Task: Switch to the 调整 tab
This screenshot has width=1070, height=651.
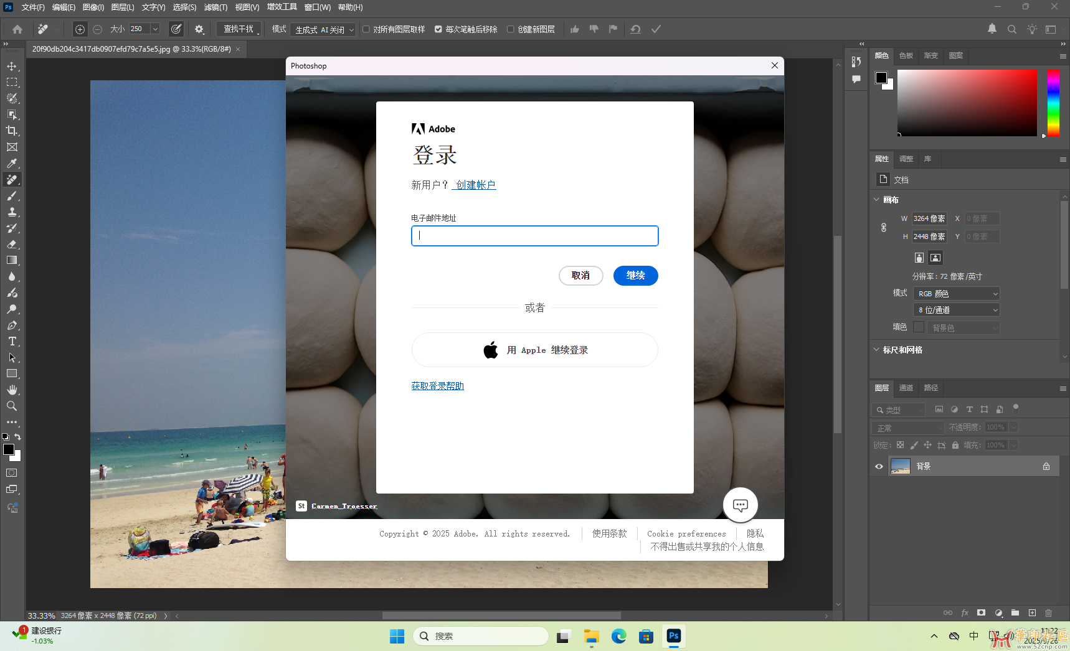Action: click(x=906, y=159)
